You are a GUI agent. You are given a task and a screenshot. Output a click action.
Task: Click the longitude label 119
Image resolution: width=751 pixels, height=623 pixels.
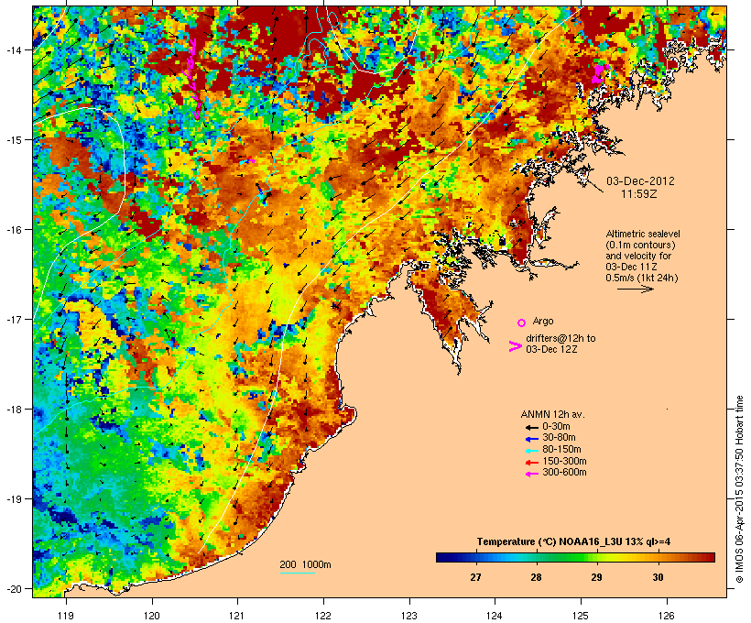click(x=66, y=616)
